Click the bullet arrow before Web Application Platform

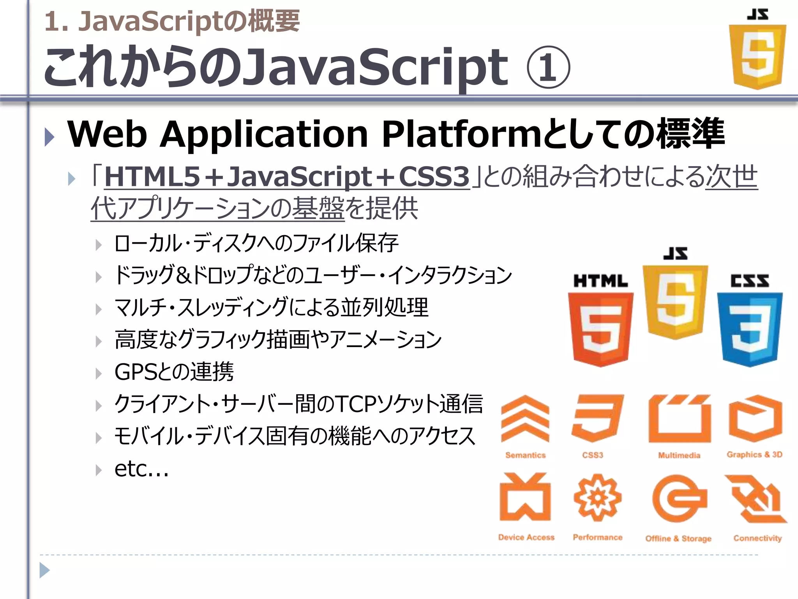49,136
